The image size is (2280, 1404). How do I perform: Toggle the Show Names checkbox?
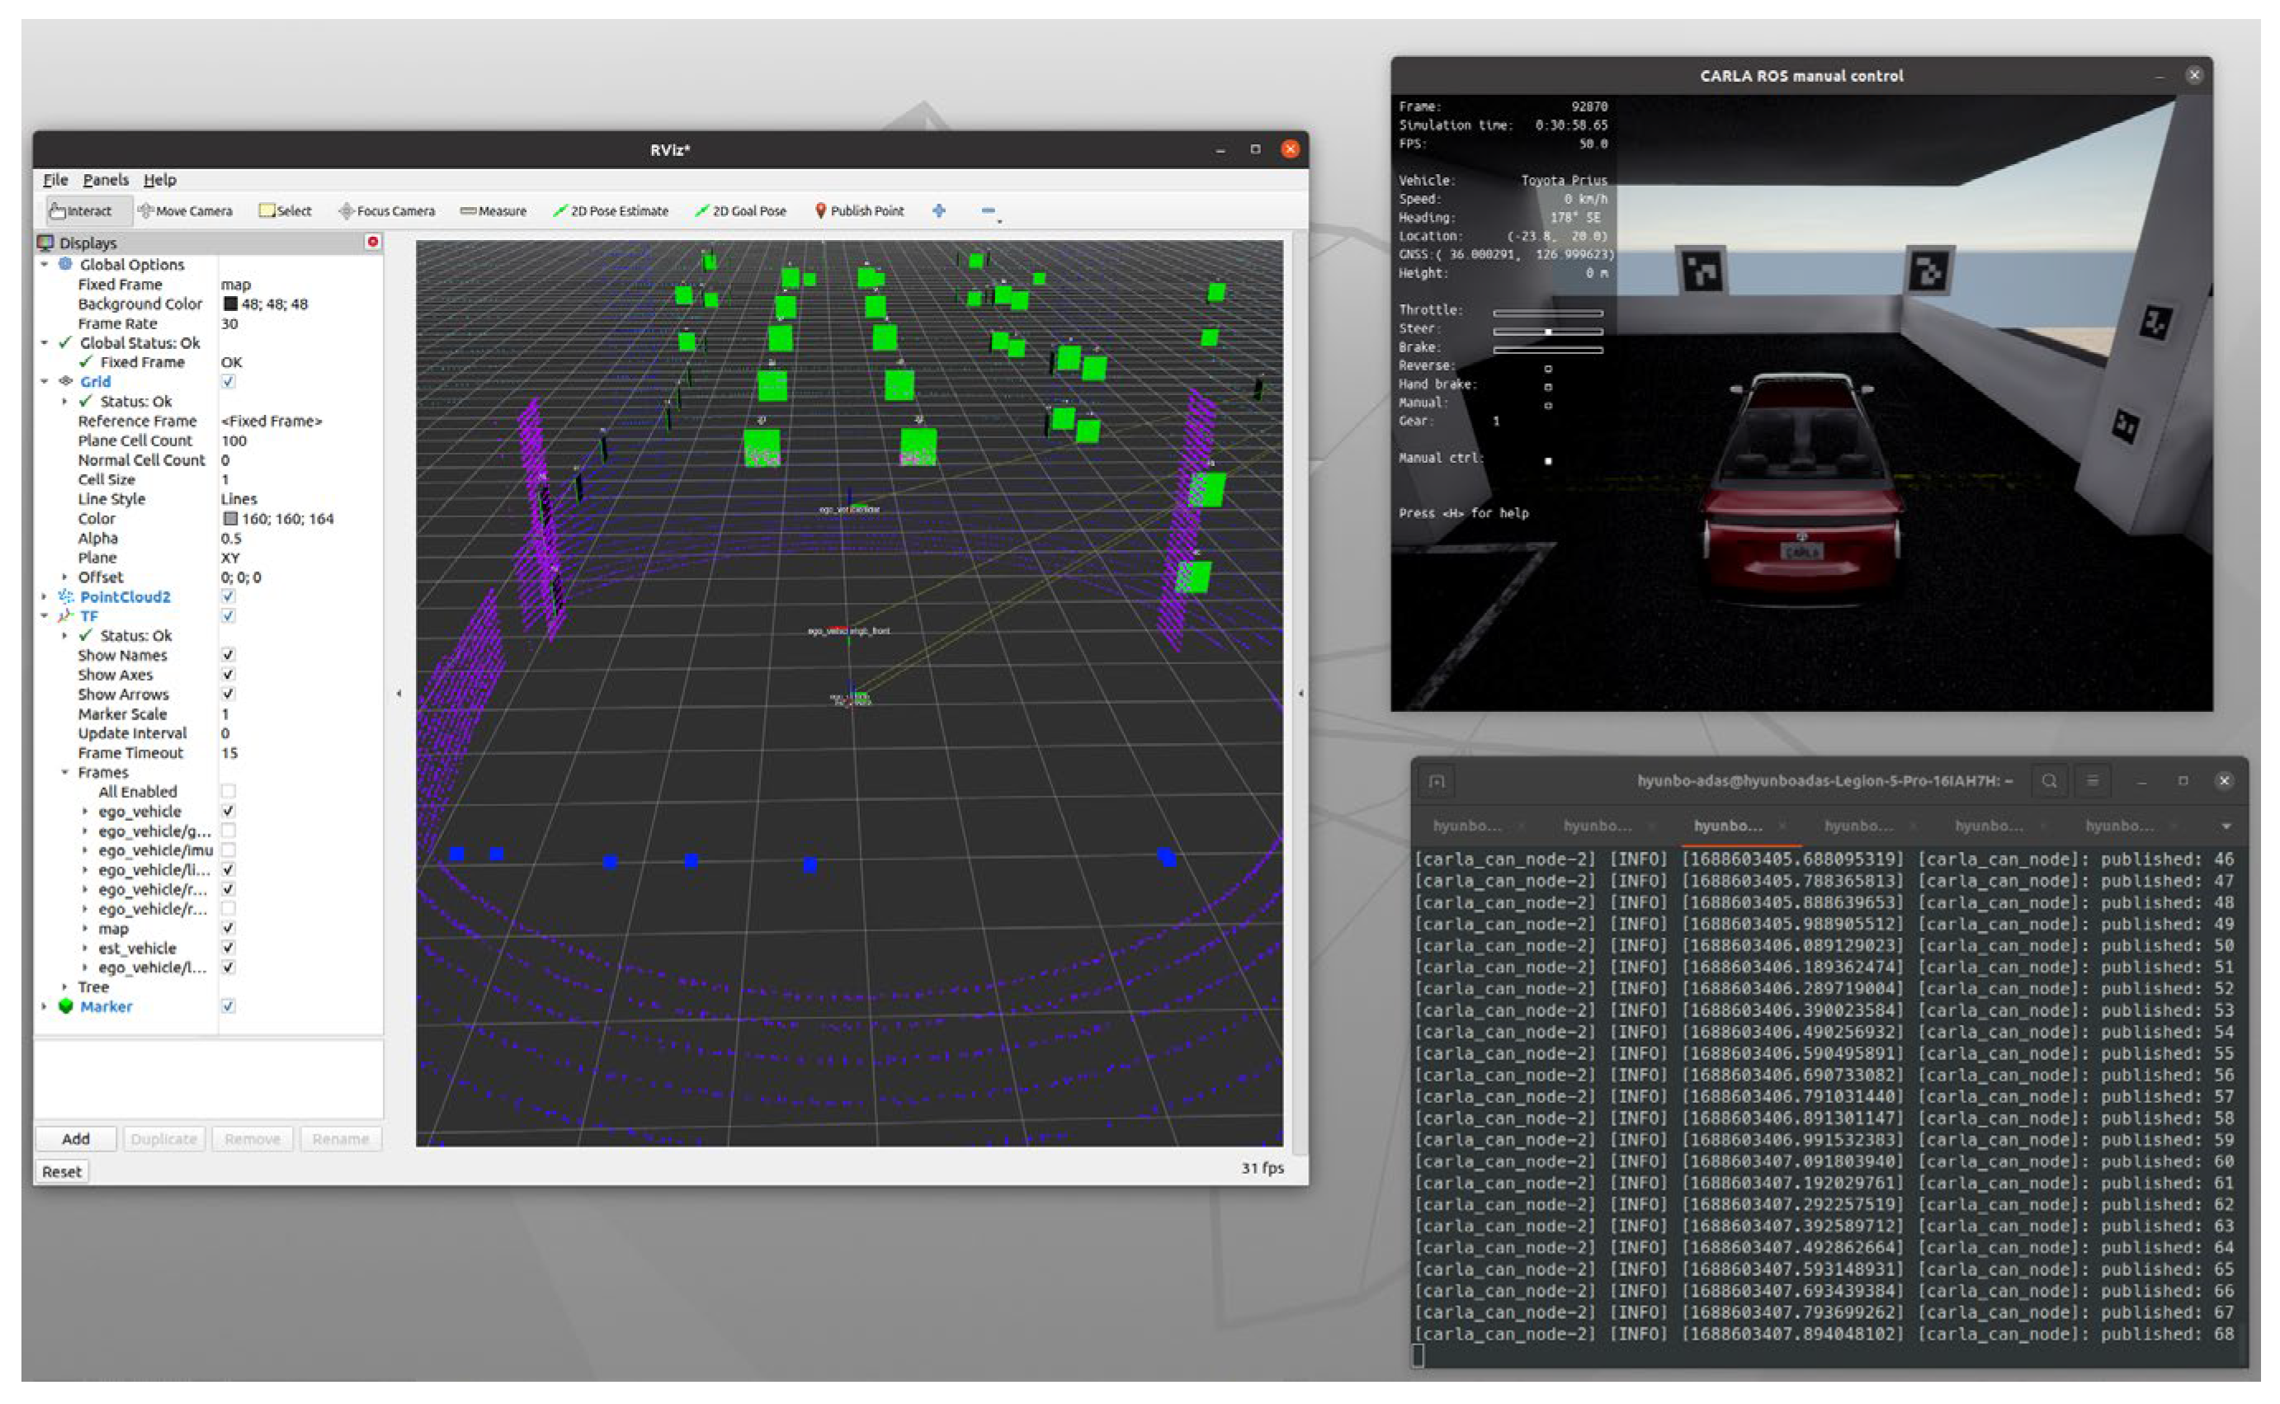[x=229, y=655]
